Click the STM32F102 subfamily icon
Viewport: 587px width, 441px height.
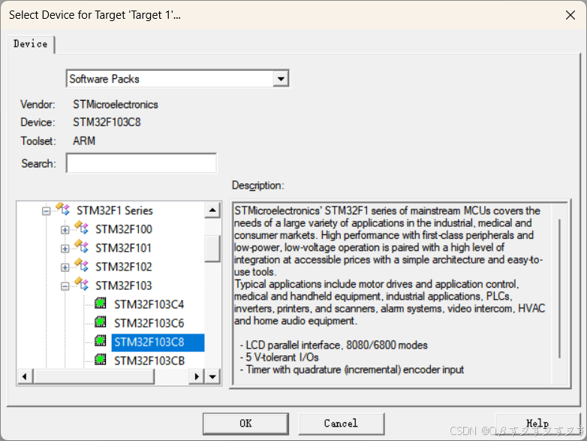pos(81,265)
